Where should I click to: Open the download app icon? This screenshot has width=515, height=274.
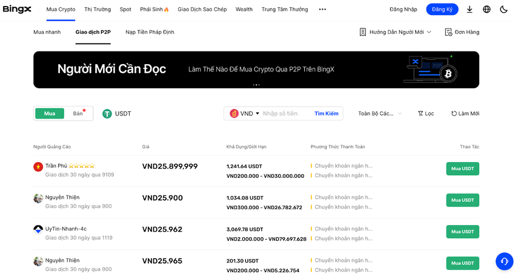tap(470, 9)
